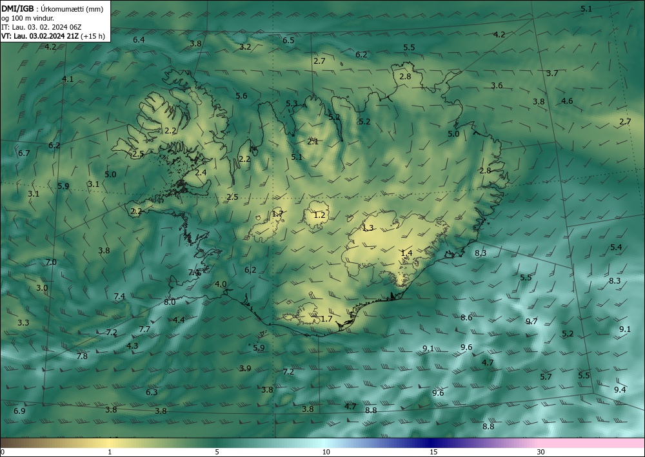Click the map value '4.6'
Screen dimensions: 645x457
pyautogui.click(x=567, y=101)
